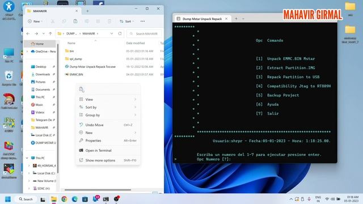Click the taskbar Search box

[26, 199]
